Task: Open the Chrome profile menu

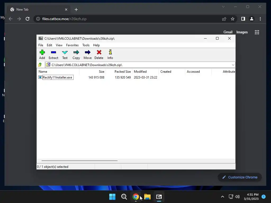Action: (252, 19)
